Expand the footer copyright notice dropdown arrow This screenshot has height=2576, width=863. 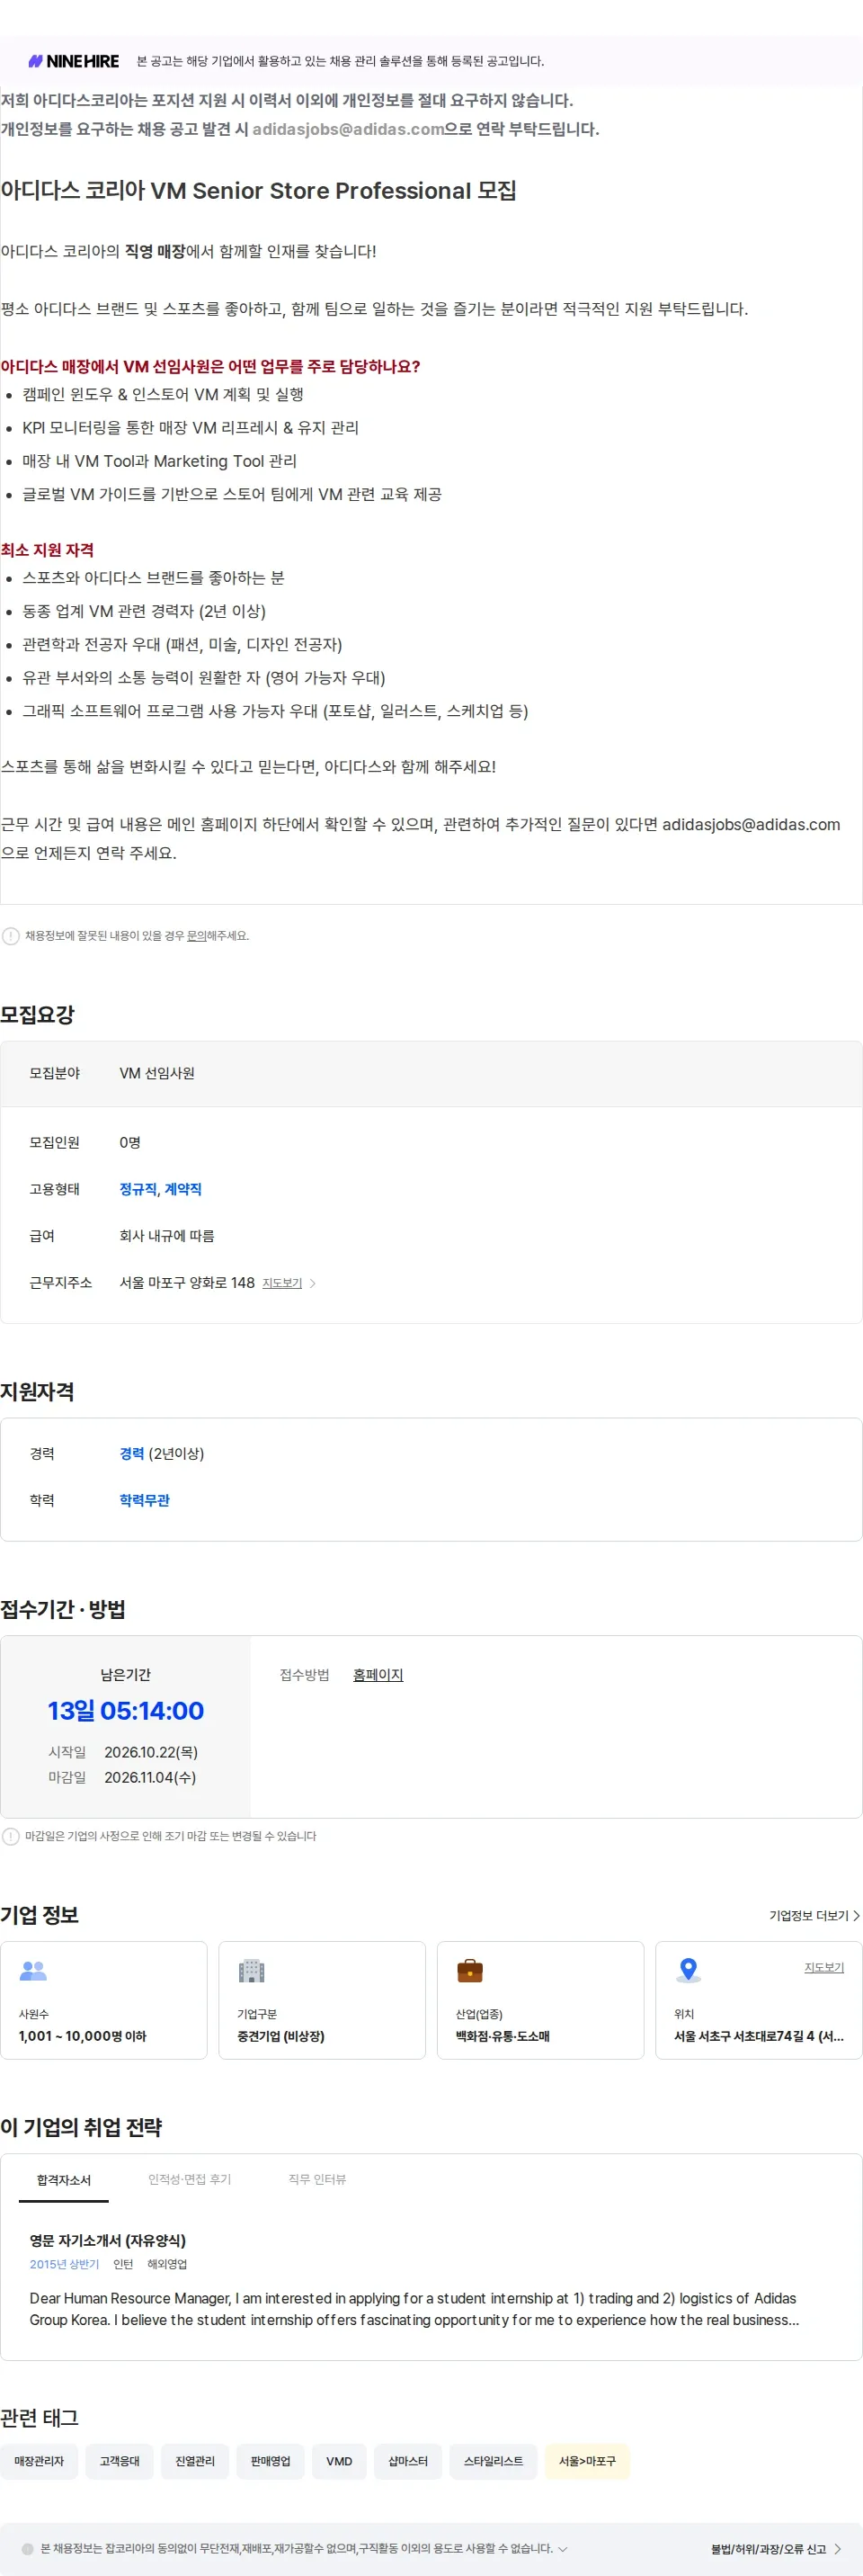(x=562, y=2549)
